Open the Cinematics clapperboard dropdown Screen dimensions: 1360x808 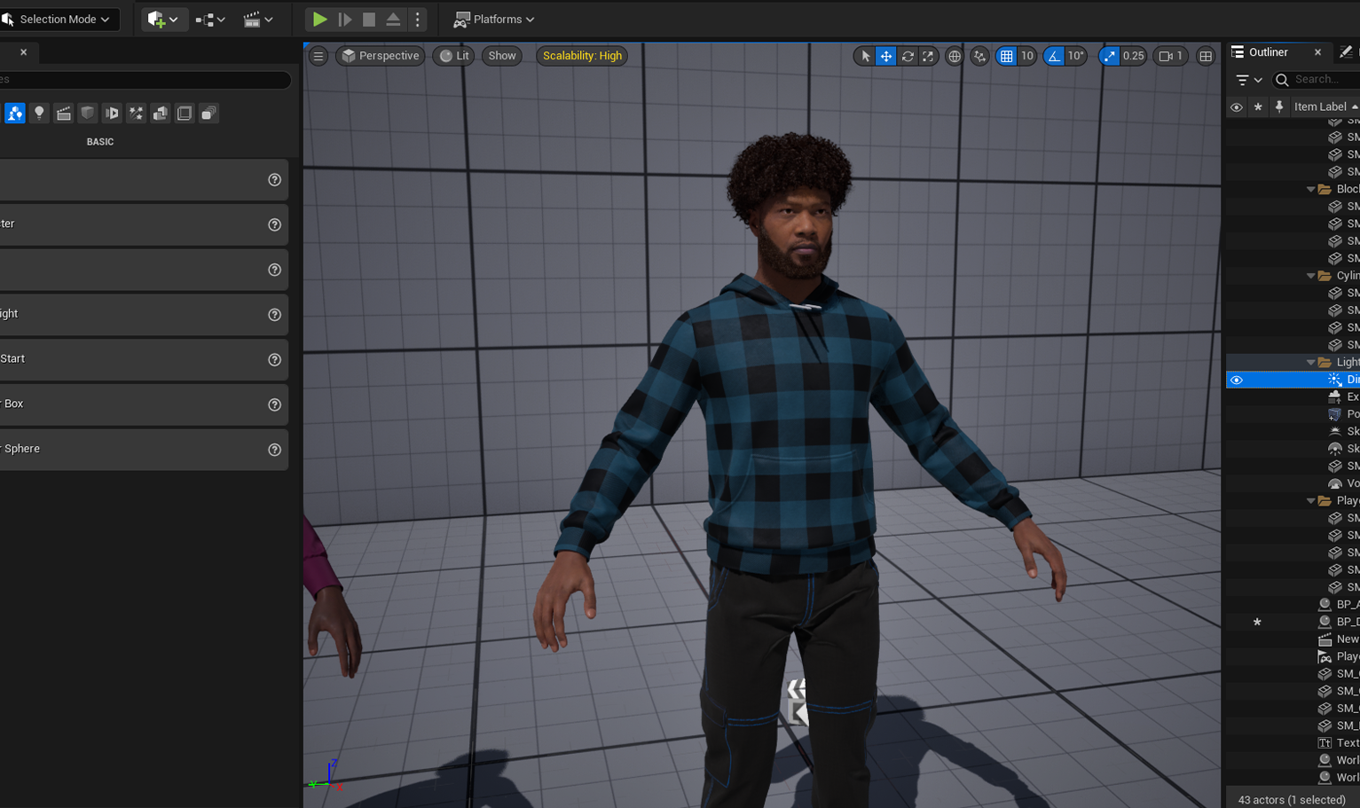(x=258, y=19)
